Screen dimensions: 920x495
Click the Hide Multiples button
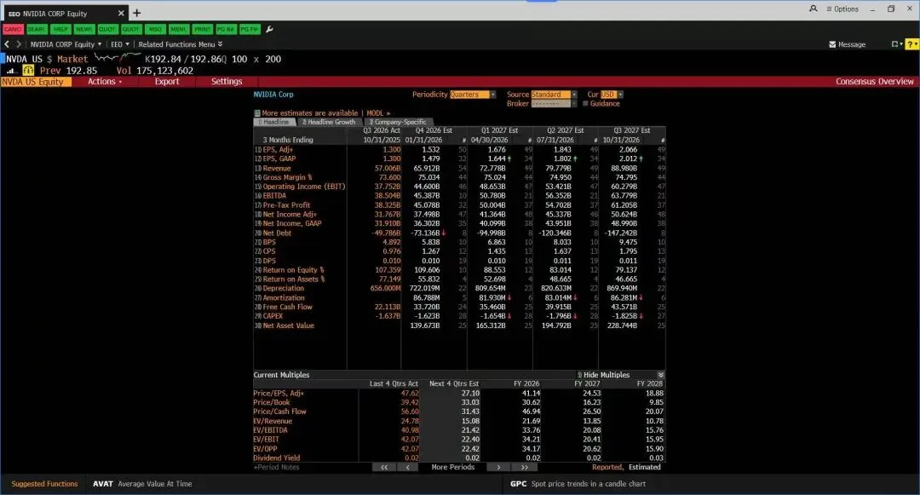(603, 375)
